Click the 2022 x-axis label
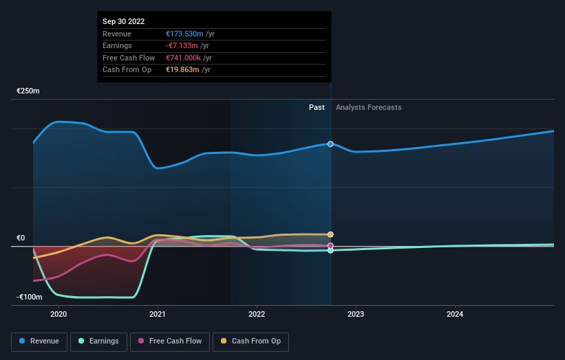This screenshot has height=360, width=565. click(x=257, y=314)
